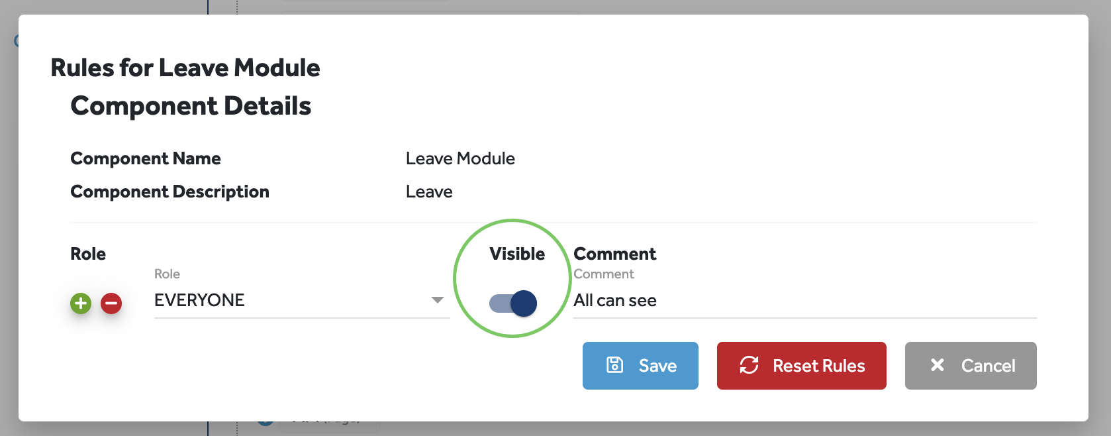Click the X icon within the Cancel button
The image size is (1111, 436).
click(938, 365)
